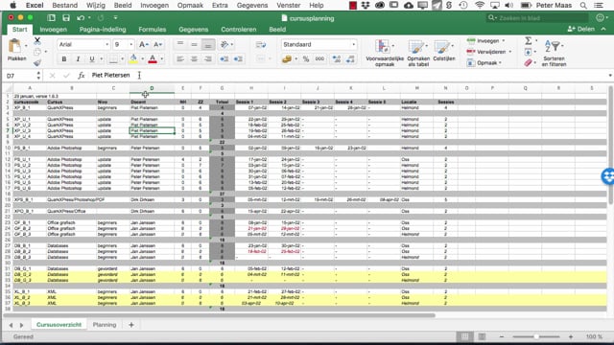Click the wrap text icon
614x345 pixels.
261,45
